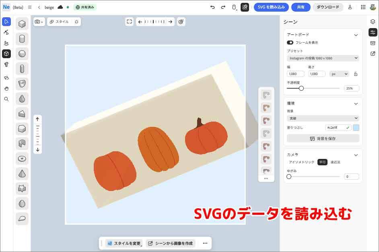Add a sphere primitive shape
This screenshot has width=379, height=252.
(22, 54)
